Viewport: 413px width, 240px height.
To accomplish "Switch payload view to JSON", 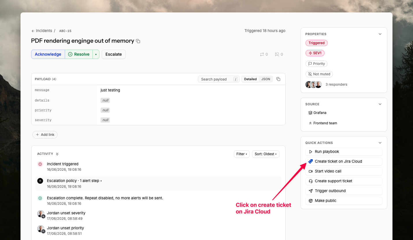I will pos(266,79).
